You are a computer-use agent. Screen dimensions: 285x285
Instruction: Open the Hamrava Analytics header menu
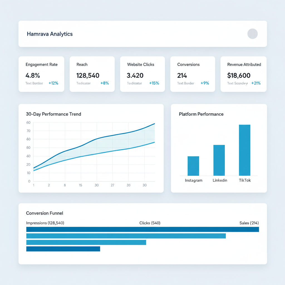click(50, 34)
